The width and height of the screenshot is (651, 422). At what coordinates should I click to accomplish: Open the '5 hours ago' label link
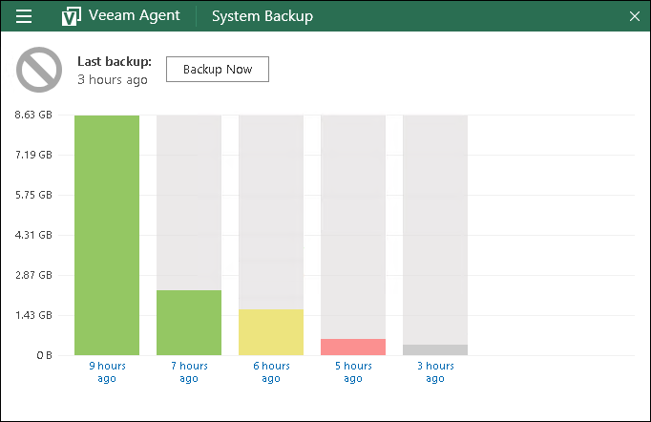(353, 372)
